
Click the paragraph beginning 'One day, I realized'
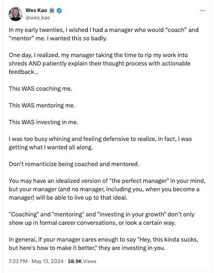(x=99, y=63)
